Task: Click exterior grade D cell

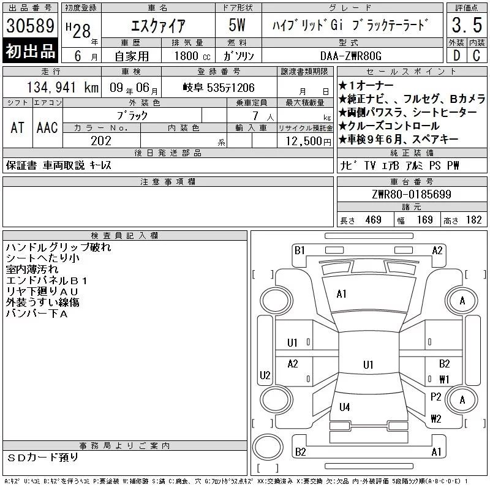Action: pyautogui.click(x=456, y=56)
